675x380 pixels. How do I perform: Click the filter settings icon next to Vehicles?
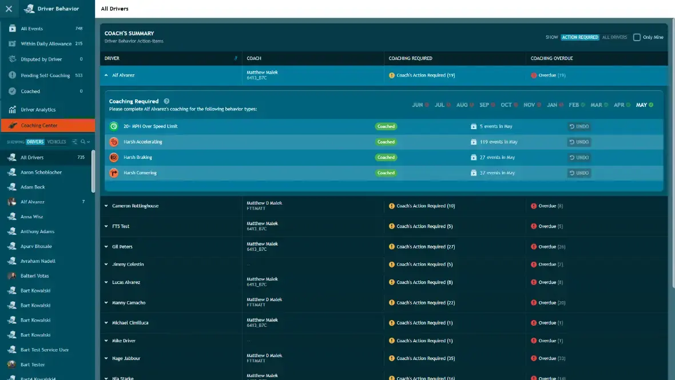(x=74, y=142)
